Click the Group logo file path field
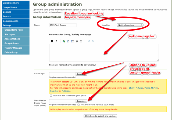 point(62,74)
